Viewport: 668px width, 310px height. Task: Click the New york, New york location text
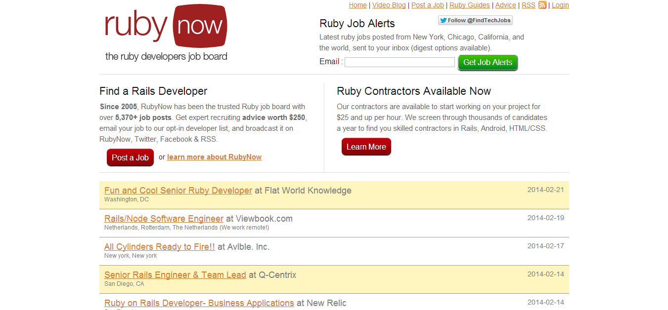point(131,256)
